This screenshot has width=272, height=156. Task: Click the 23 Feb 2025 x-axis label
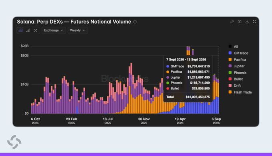pos(72,121)
